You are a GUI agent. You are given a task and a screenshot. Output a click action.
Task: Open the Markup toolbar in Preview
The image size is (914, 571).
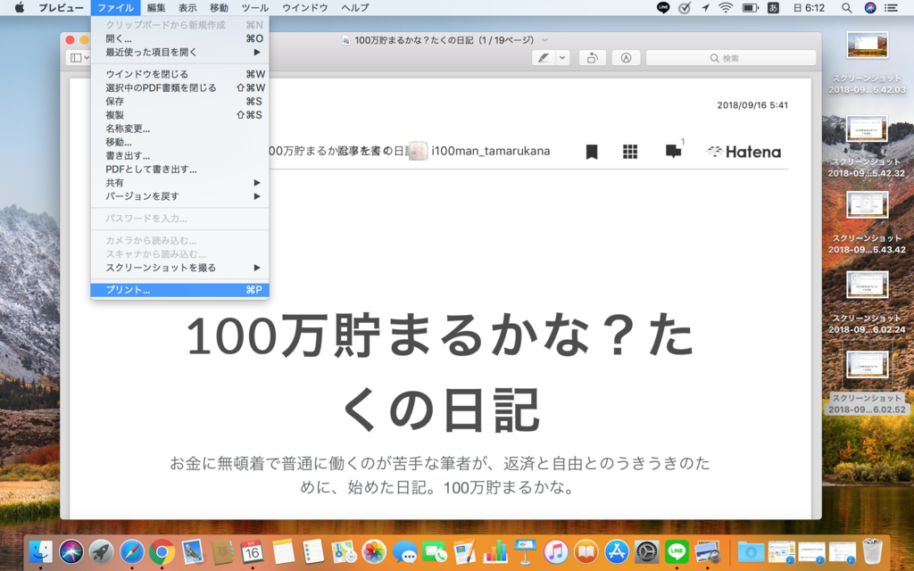[x=627, y=57]
